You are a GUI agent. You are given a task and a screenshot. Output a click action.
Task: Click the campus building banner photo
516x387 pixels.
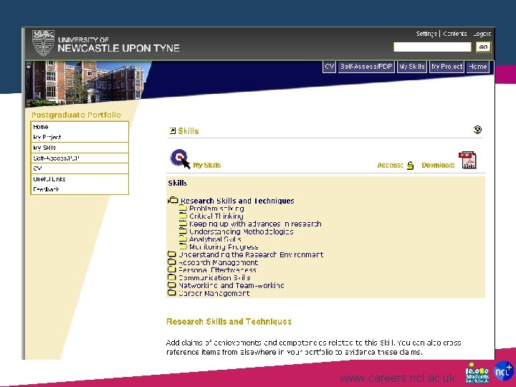coord(87,83)
